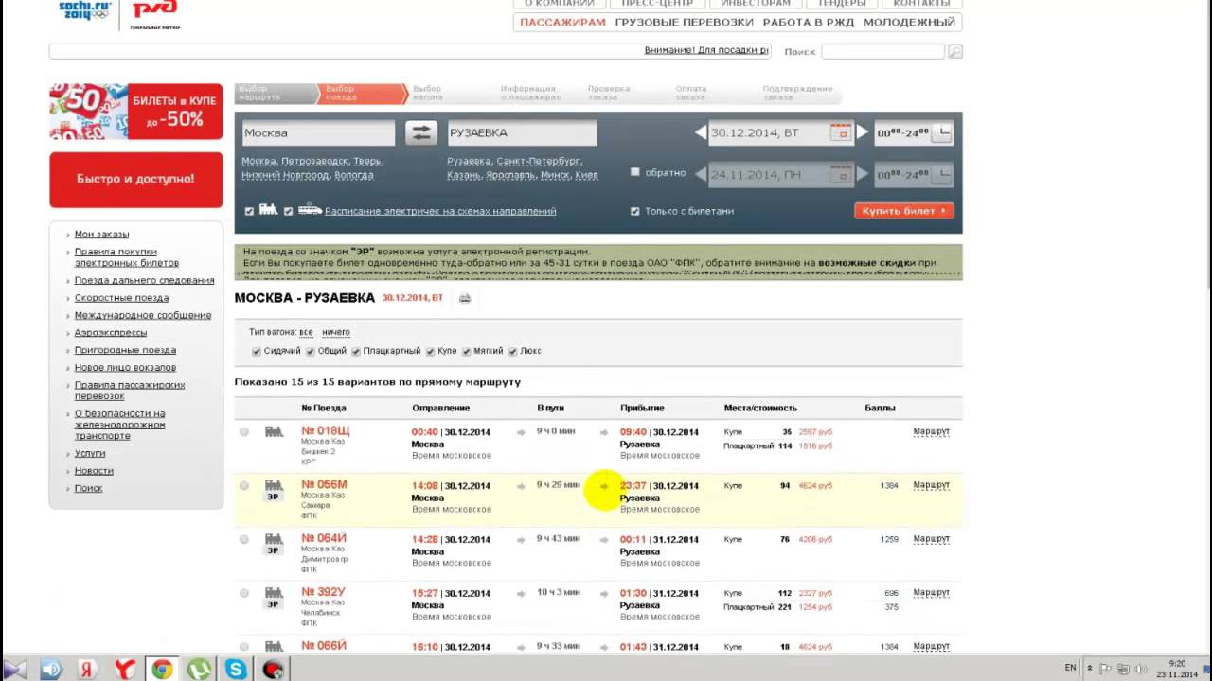
Task: Open calendar for return date 24.11.2014
Action: click(841, 175)
